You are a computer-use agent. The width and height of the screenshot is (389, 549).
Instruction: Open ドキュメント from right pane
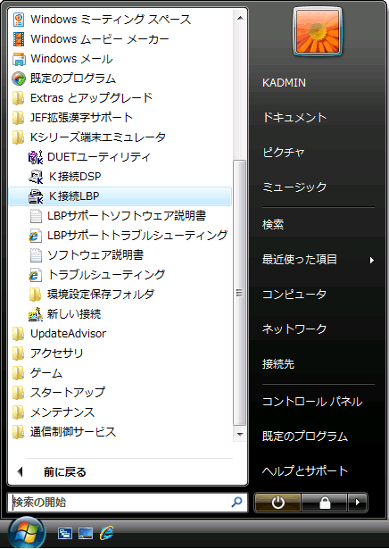tap(294, 118)
